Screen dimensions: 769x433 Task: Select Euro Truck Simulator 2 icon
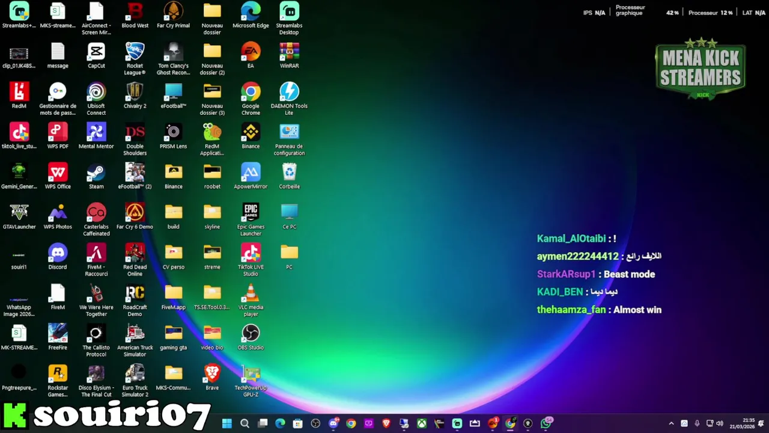[135, 381]
